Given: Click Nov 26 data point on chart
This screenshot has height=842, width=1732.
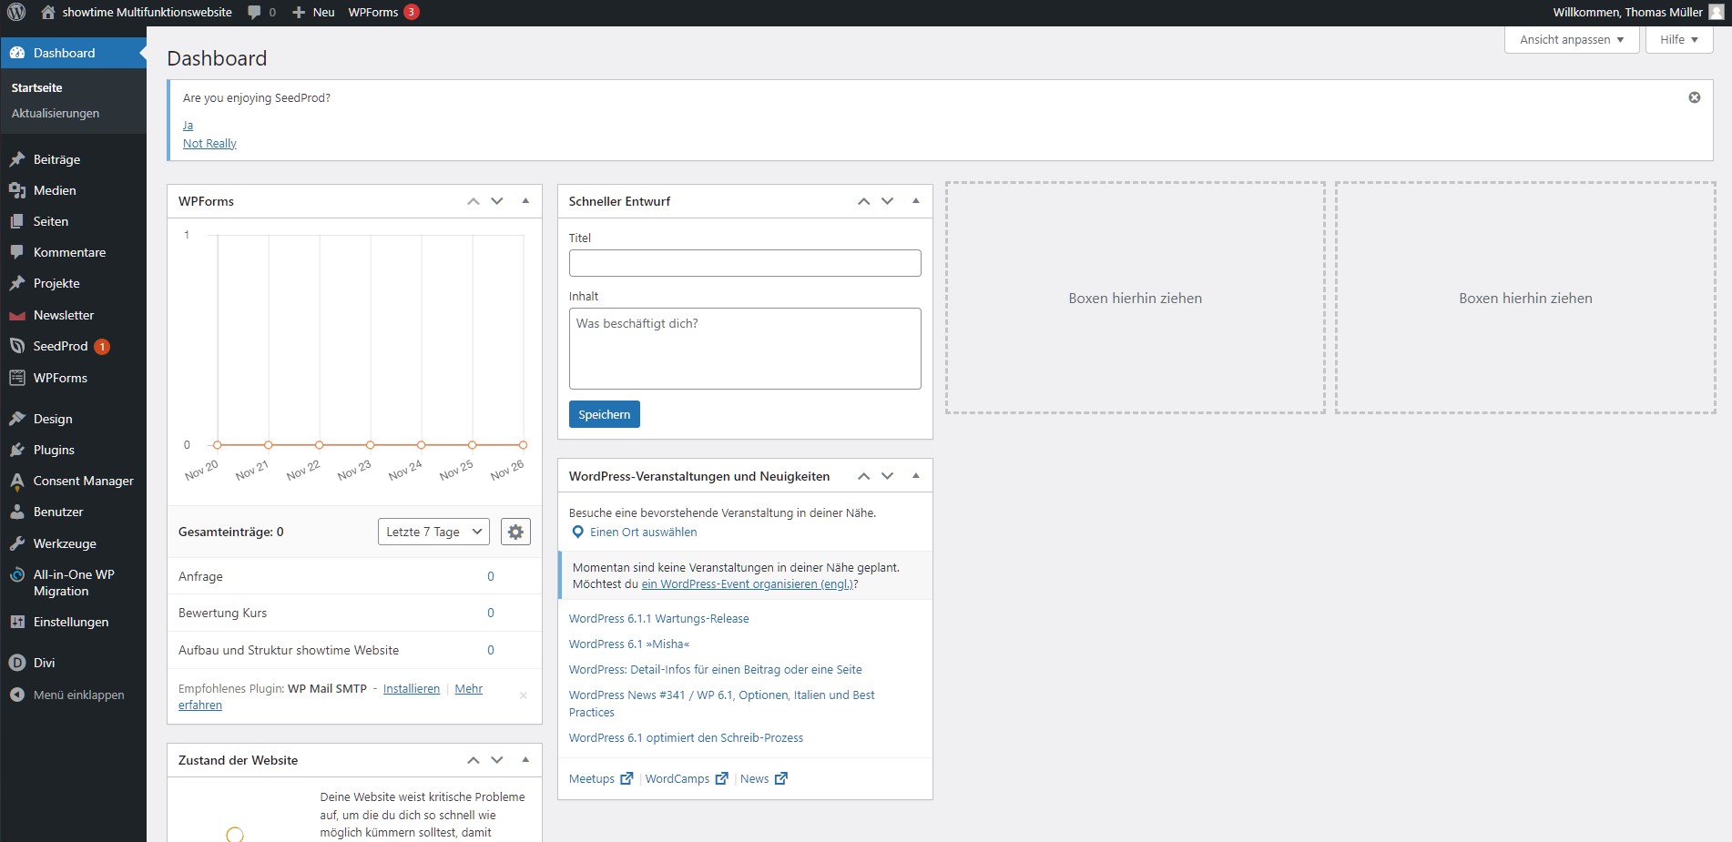Looking at the screenshot, I should (523, 445).
